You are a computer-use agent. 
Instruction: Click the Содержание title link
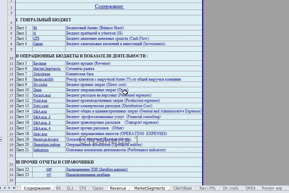click(109, 6)
